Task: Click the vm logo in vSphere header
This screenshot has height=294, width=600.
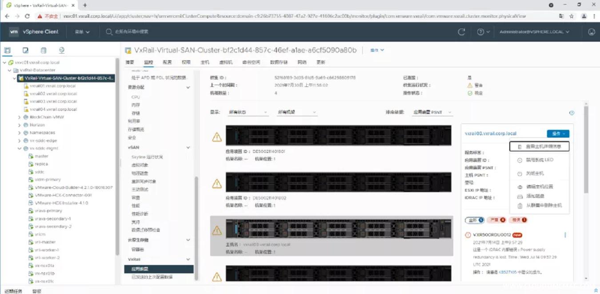Action: tap(14, 32)
